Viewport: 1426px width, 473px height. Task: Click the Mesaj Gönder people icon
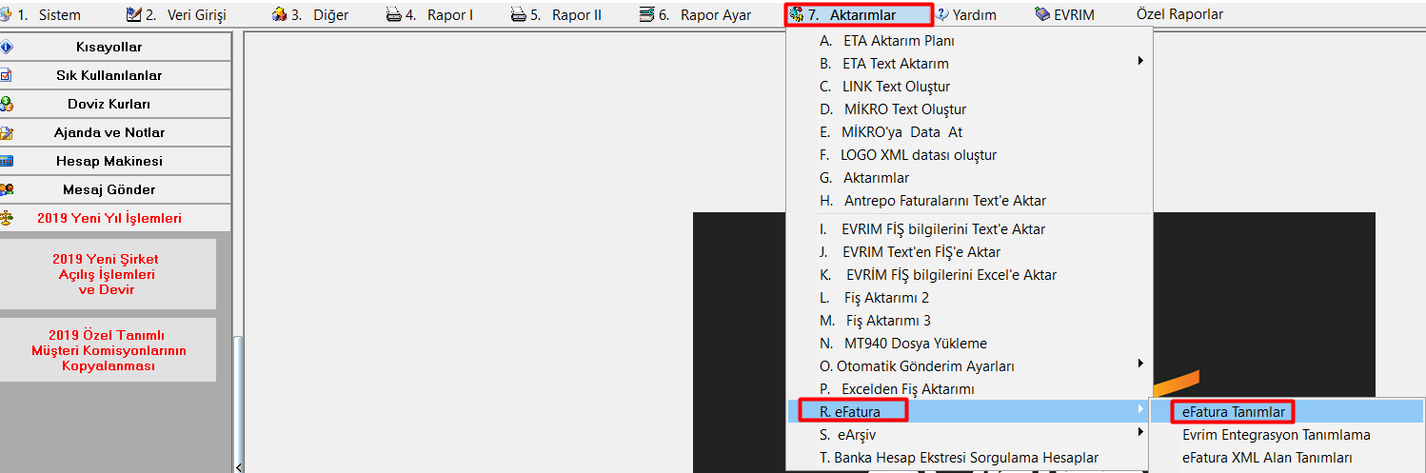tap(6, 189)
